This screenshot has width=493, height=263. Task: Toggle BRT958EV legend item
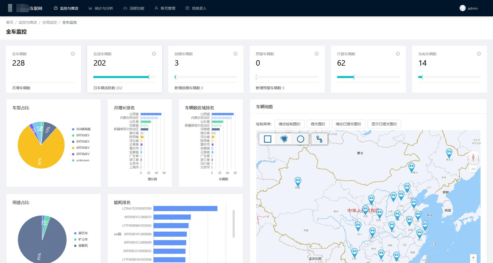coord(81,148)
